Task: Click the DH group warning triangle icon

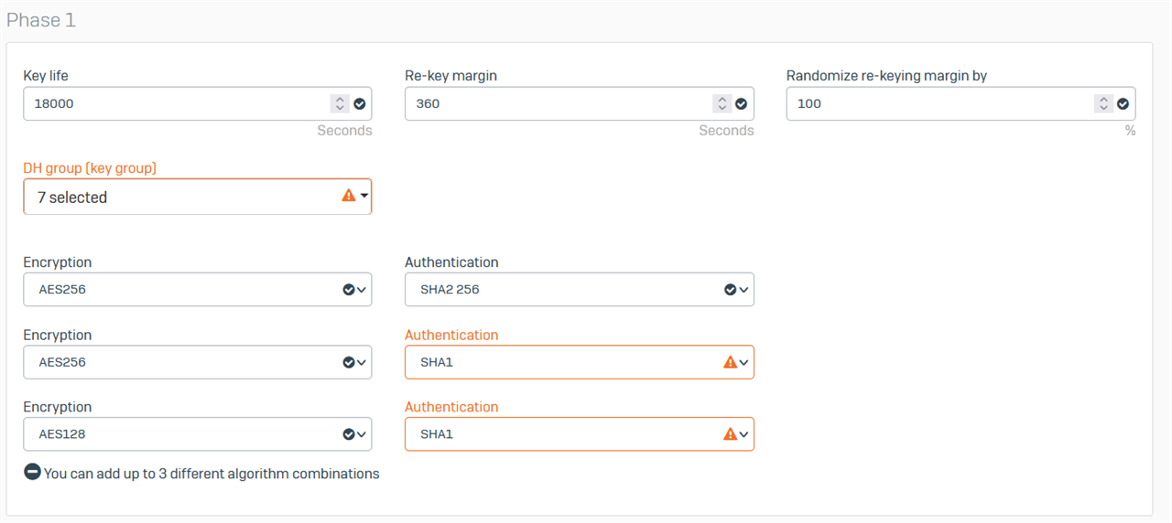Action: [x=348, y=196]
